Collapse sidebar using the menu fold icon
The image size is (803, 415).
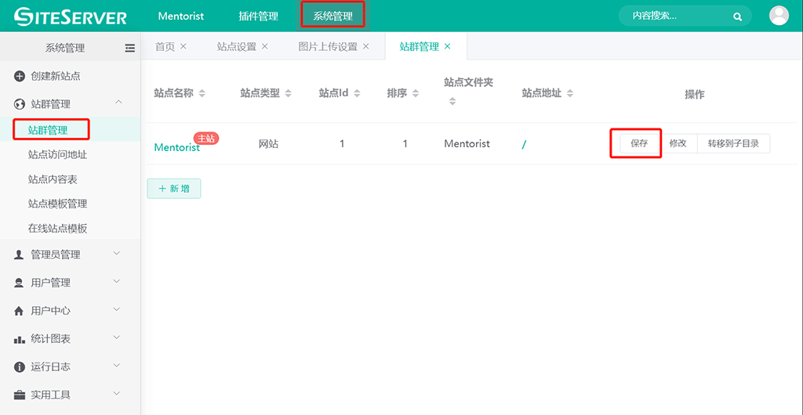click(130, 48)
